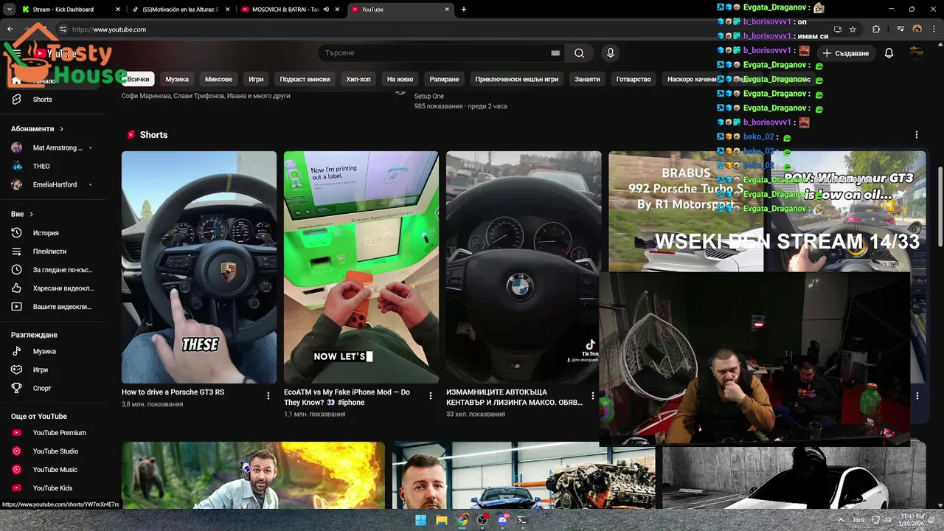
Task: Open the YouTube account avatar menu
Action: 917,52
